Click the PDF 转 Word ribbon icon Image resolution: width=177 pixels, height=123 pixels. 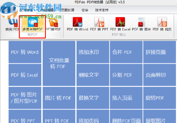(x=77, y=24)
